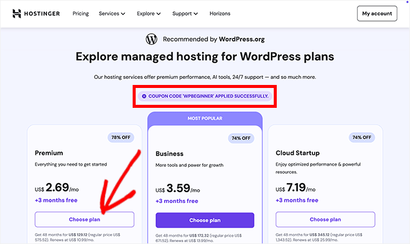Click the checkmark icon in the coupon banner
This screenshot has height=244, width=410.
click(x=143, y=96)
